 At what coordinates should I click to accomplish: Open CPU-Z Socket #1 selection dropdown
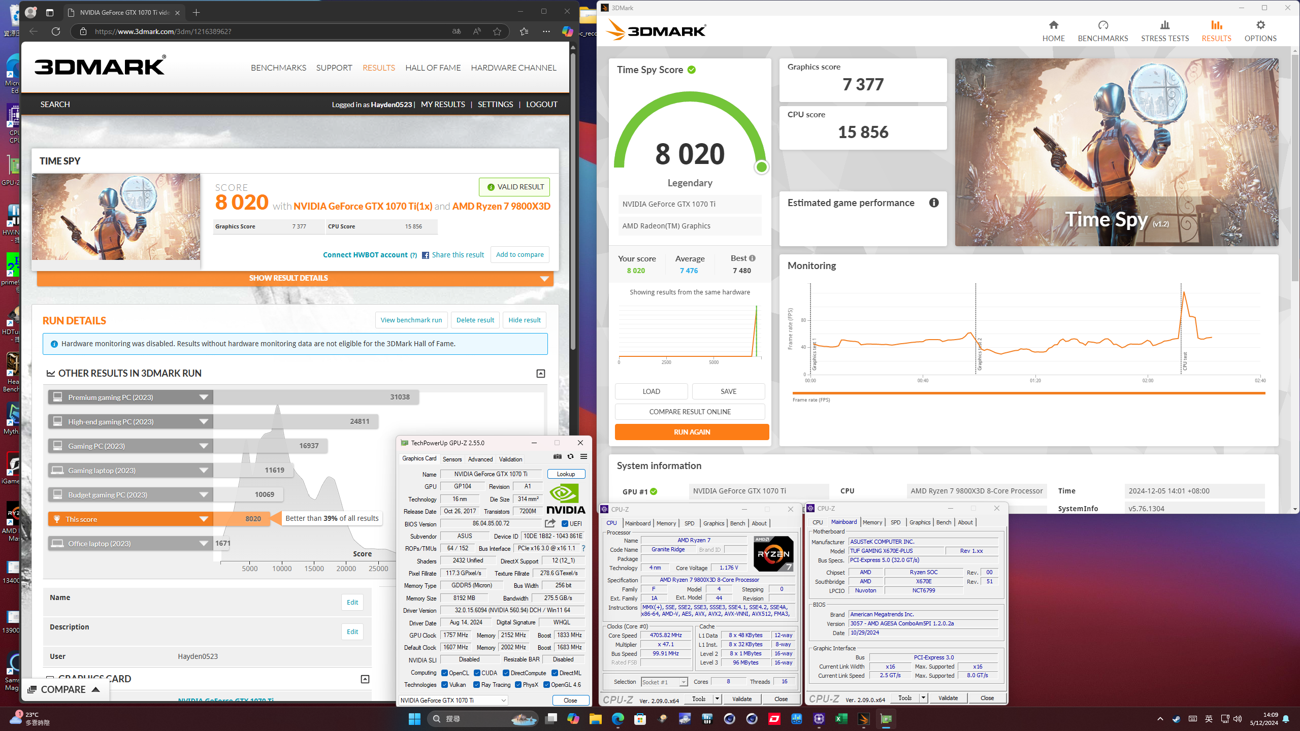(664, 682)
